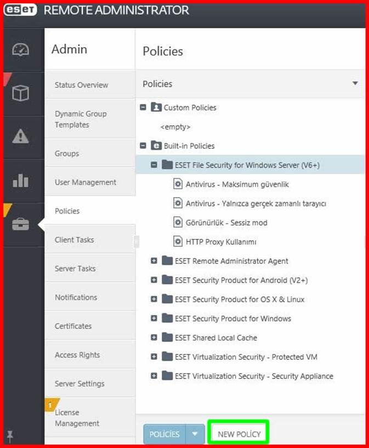Click the panel splitter handle beside Client Tasks
The width and height of the screenshot is (369, 448).
137,242
